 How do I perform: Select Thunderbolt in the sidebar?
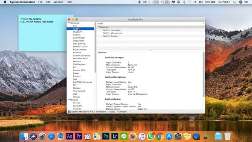(79, 91)
